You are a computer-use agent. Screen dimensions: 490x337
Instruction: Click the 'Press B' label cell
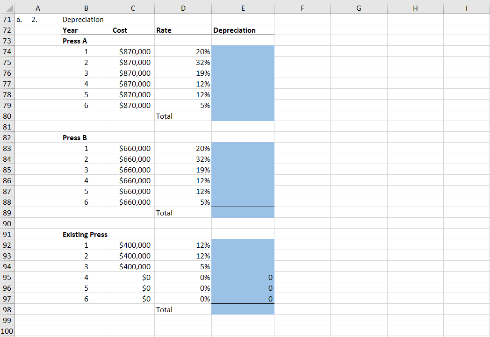click(x=86, y=137)
